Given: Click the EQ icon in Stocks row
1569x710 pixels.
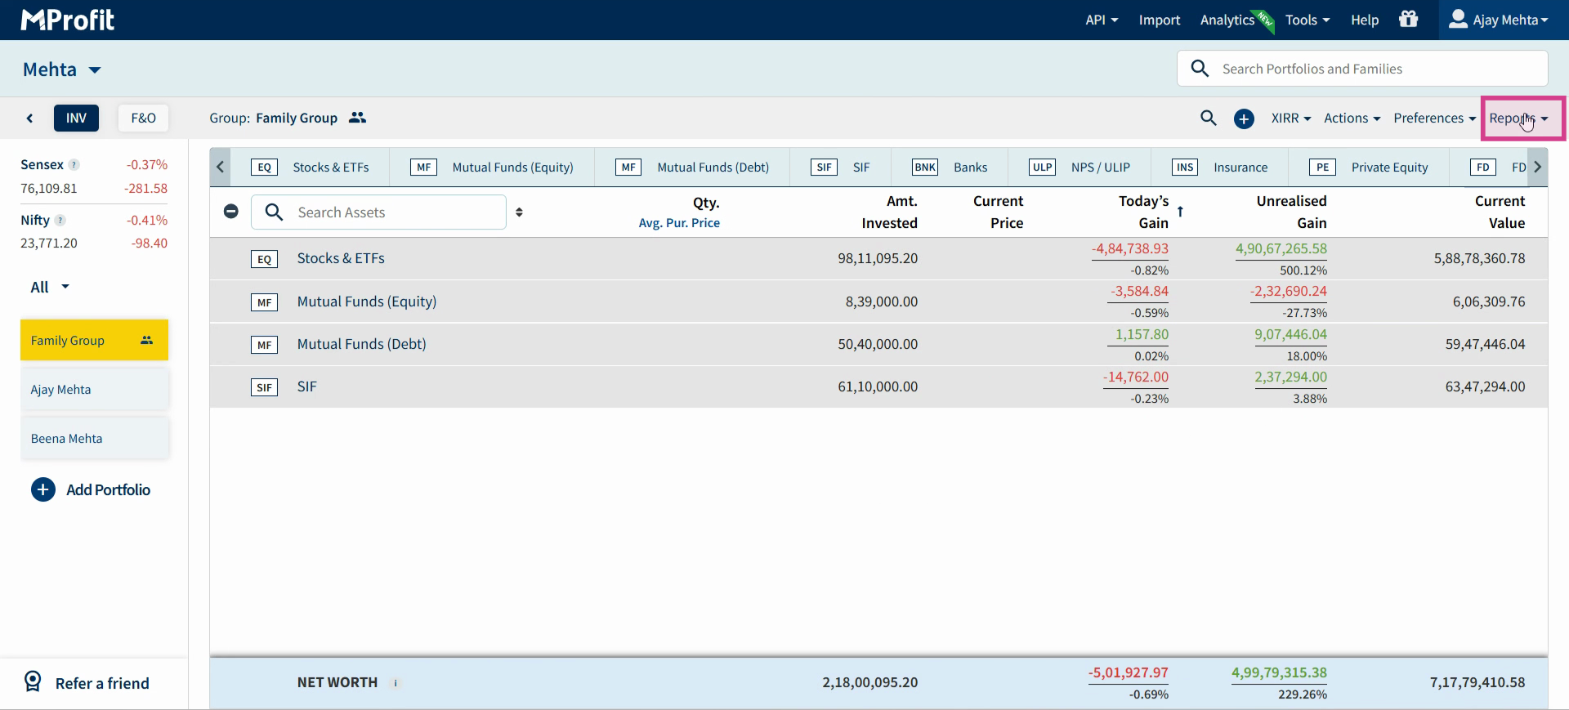Looking at the screenshot, I should click(264, 259).
